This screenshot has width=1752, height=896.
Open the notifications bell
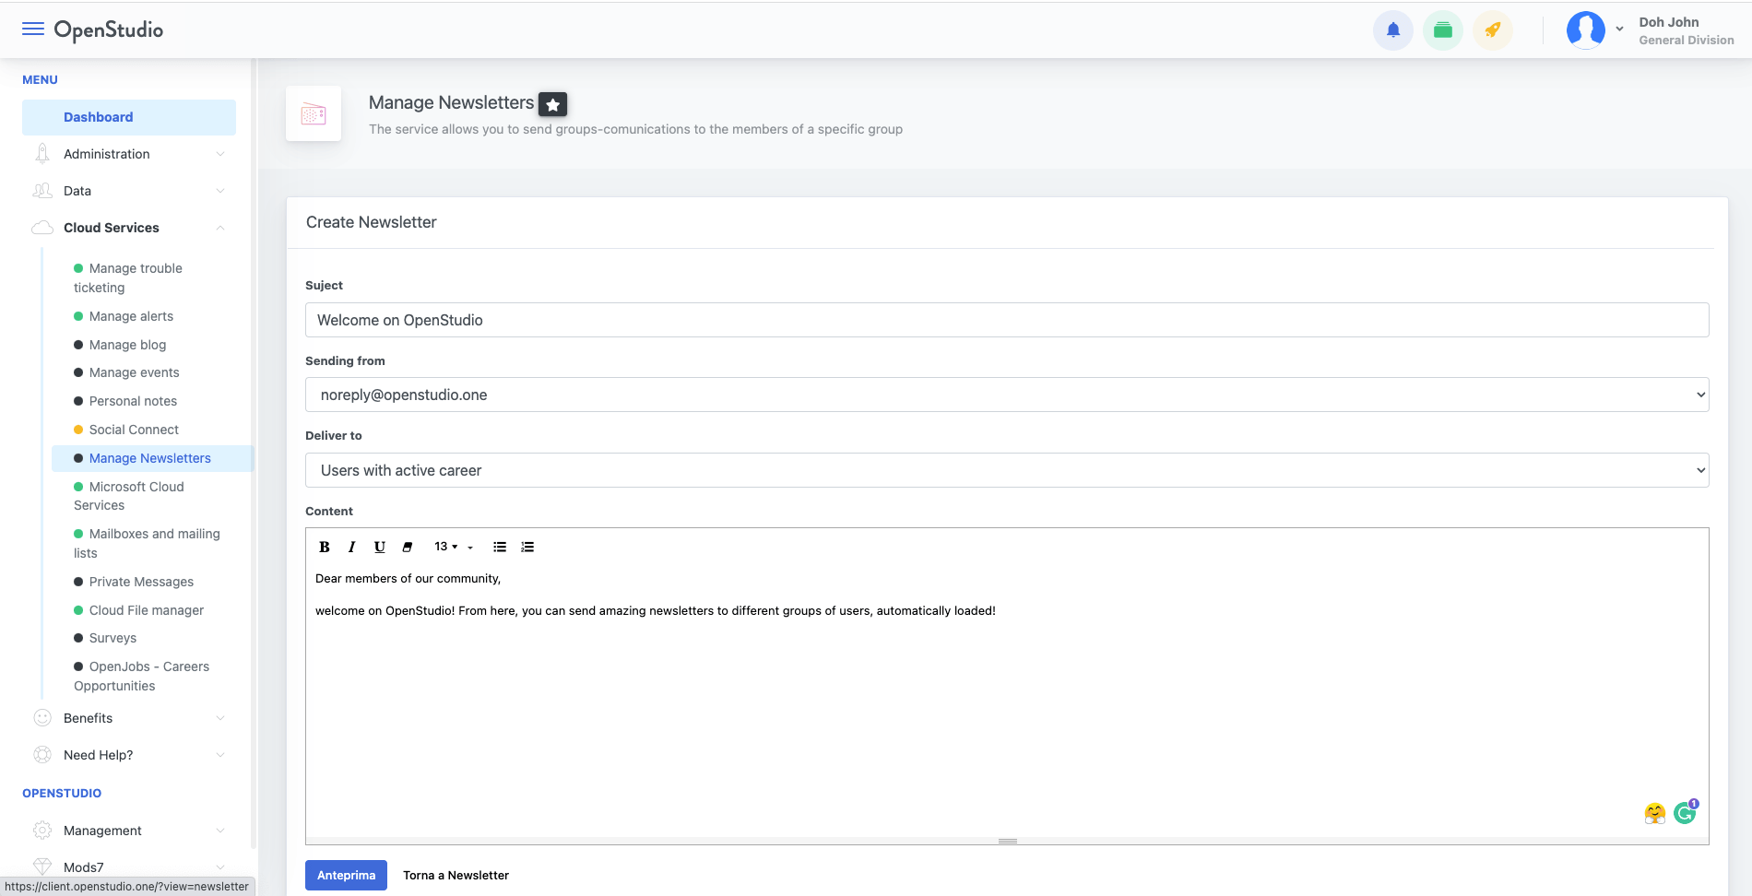pyautogui.click(x=1393, y=30)
